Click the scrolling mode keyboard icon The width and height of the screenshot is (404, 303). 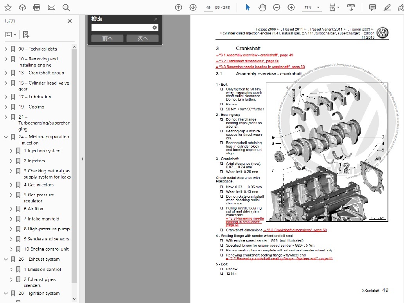(351, 7)
